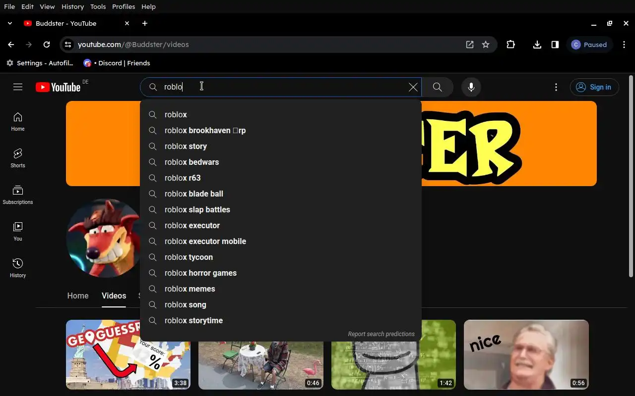Select "roblox memes" suggestion
The height and width of the screenshot is (396, 635).
[281, 289]
